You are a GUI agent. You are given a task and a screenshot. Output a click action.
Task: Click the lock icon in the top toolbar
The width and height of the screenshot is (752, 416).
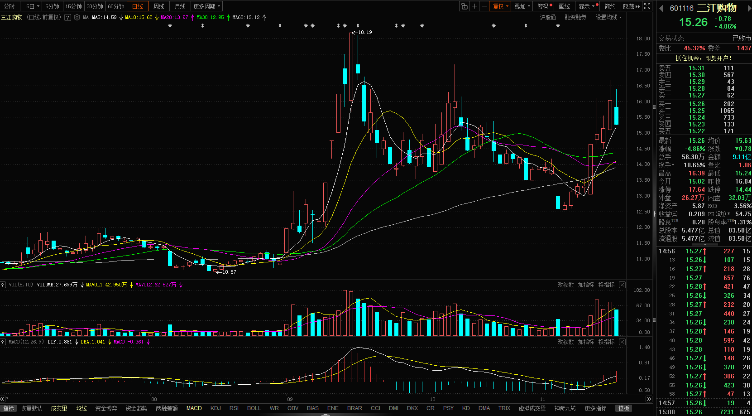pos(464,6)
